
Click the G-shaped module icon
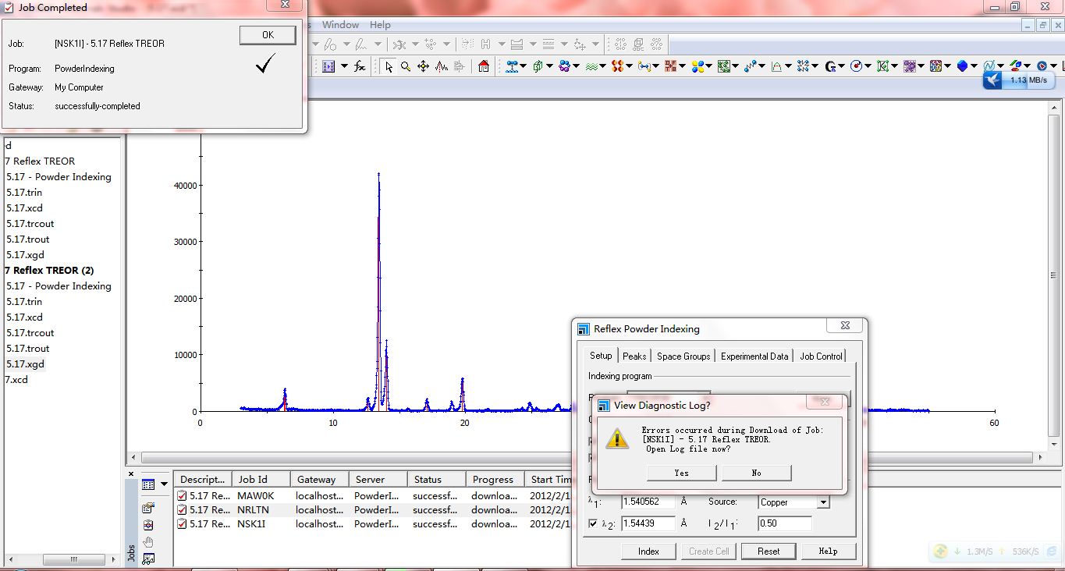point(830,66)
